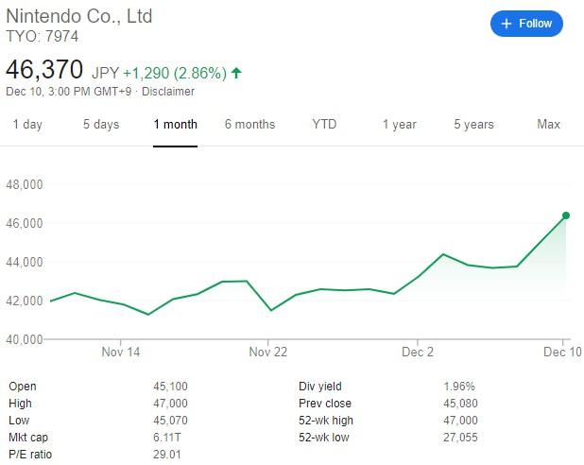Click the Nintendo Co., Ltd title

[x=79, y=16]
